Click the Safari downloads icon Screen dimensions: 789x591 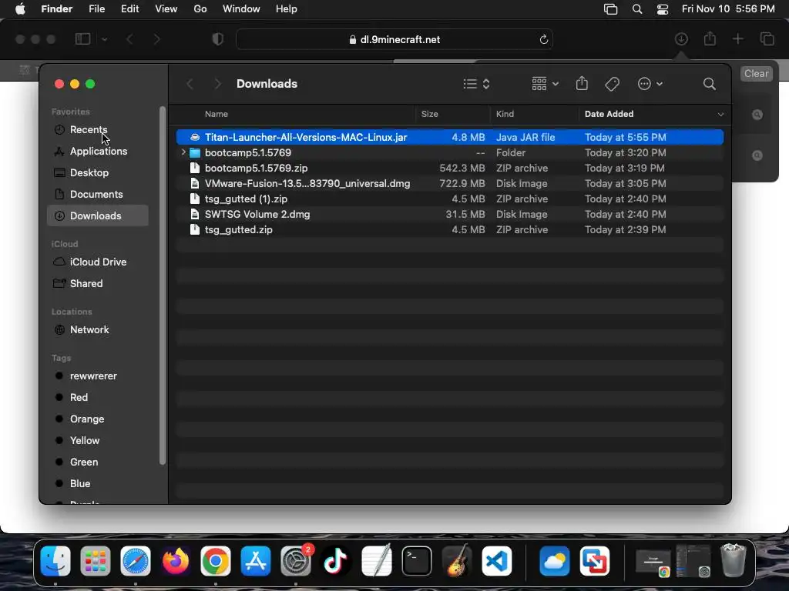(681, 38)
